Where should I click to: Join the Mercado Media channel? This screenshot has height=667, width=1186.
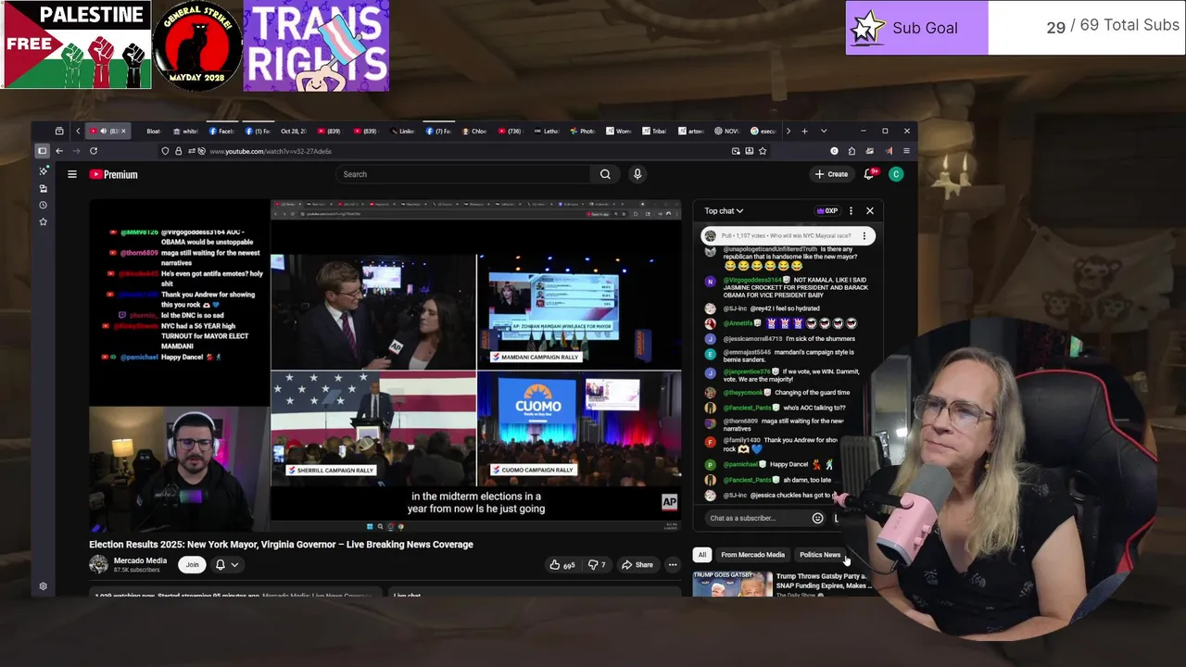tap(192, 564)
